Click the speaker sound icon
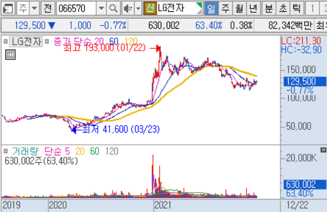Viewport: 327px width, 212px height. pyautogui.click(x=128, y=9)
